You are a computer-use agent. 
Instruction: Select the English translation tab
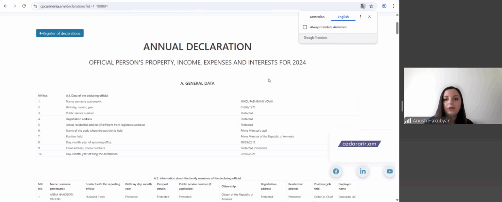(x=343, y=17)
